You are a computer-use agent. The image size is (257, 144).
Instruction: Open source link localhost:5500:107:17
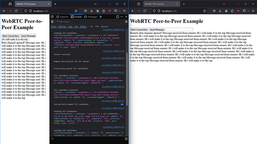tap(113, 65)
